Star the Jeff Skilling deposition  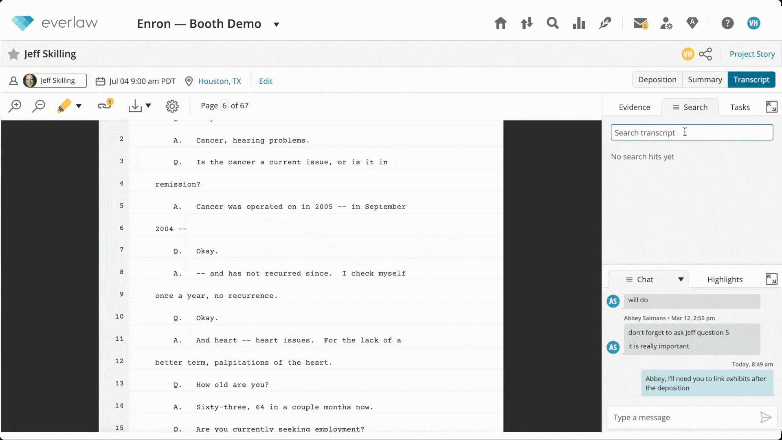coord(13,54)
